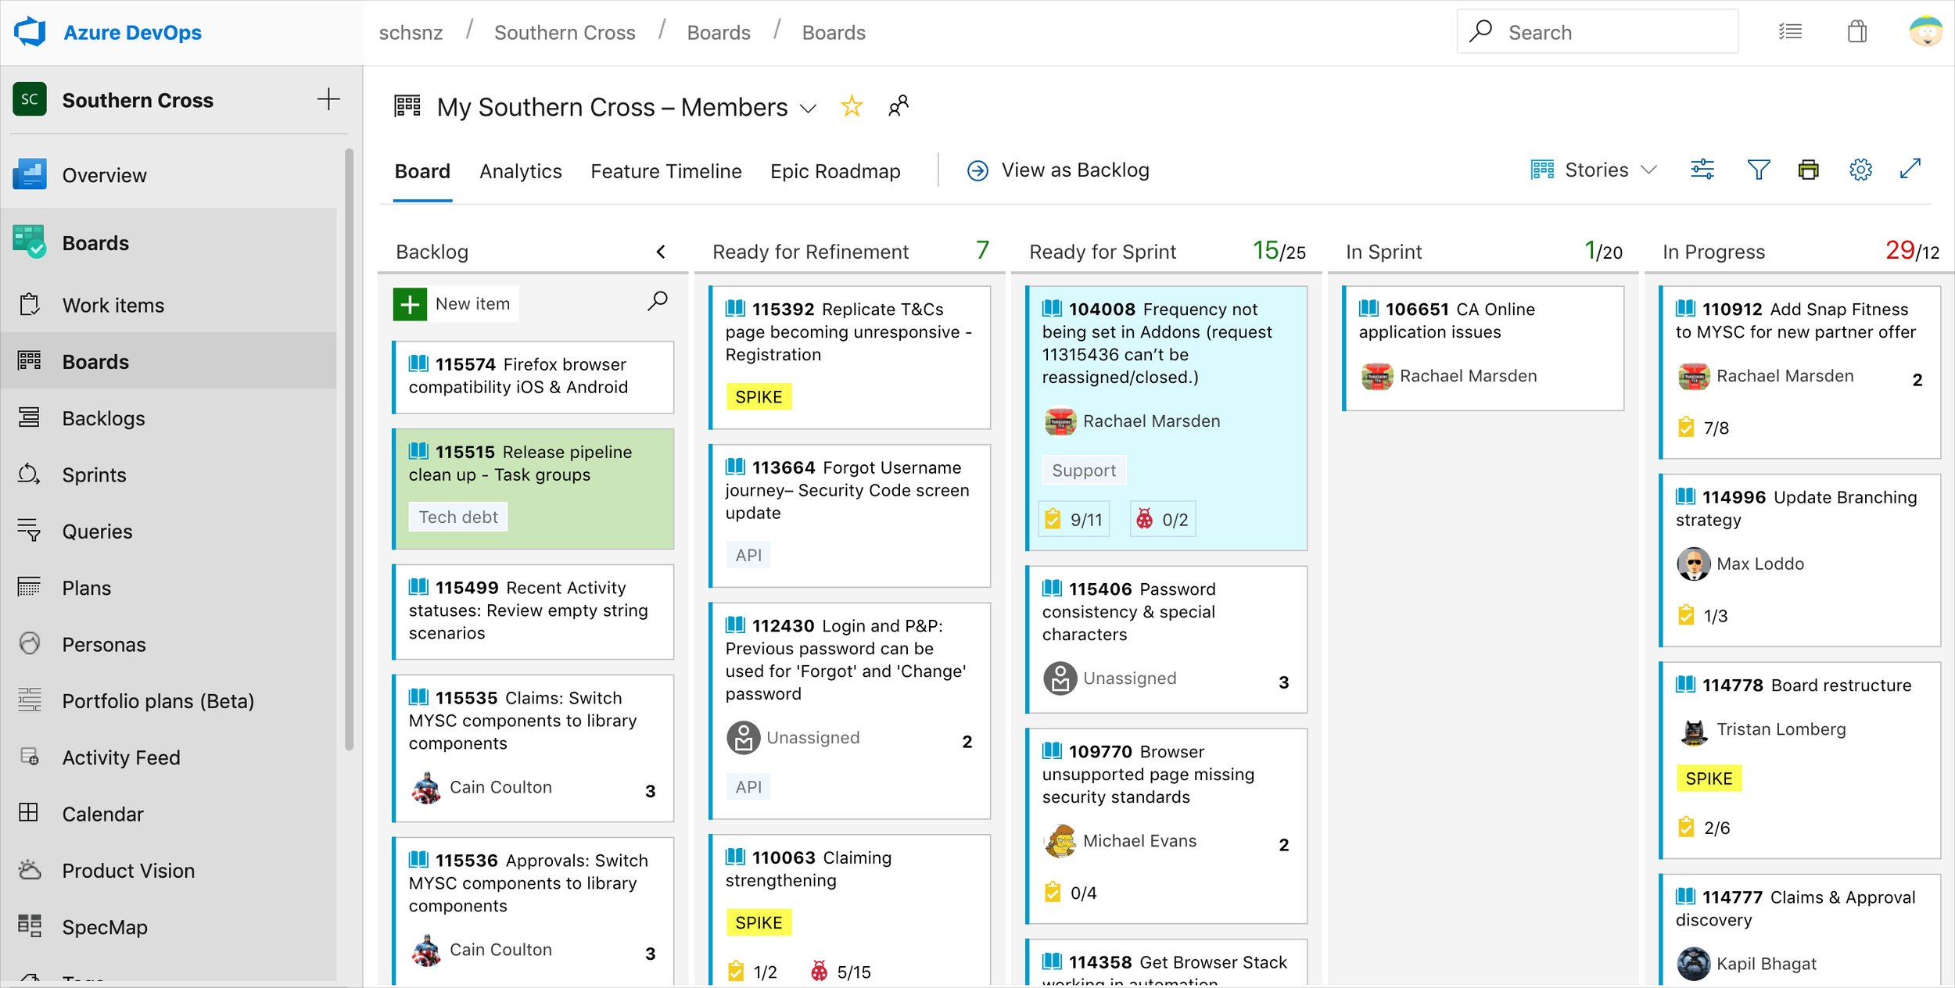Open work item 115574 Firefox browser compatibility
The height and width of the screenshot is (988, 1955).
tap(533, 376)
